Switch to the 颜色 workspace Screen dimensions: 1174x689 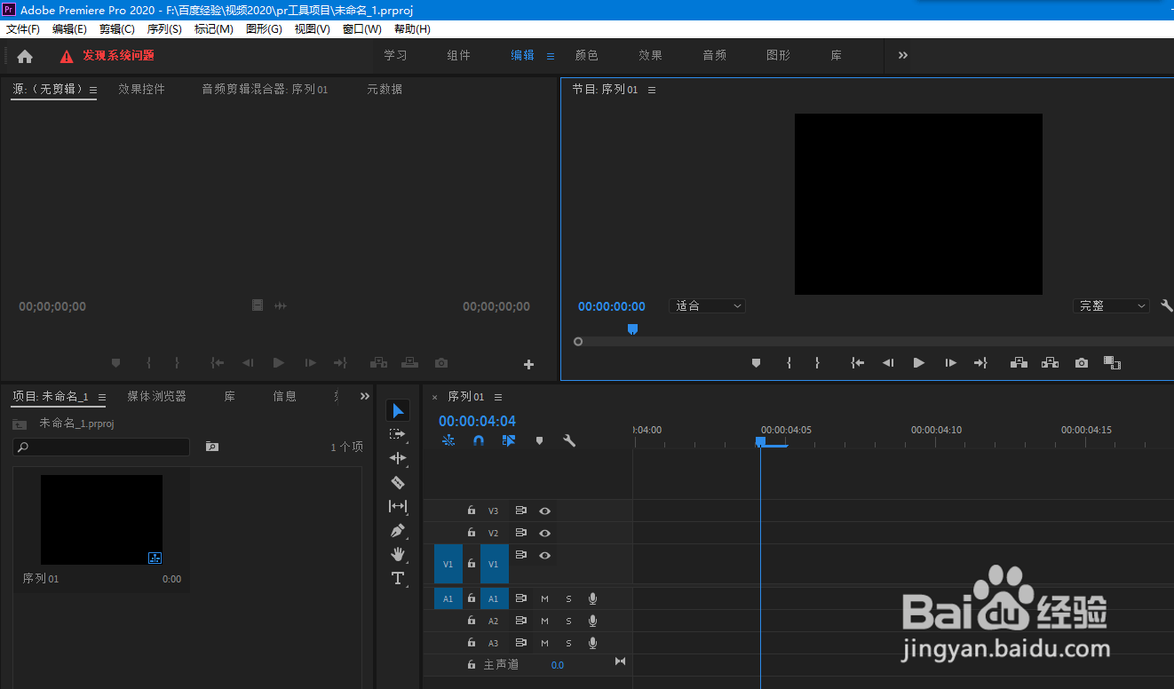[587, 55]
